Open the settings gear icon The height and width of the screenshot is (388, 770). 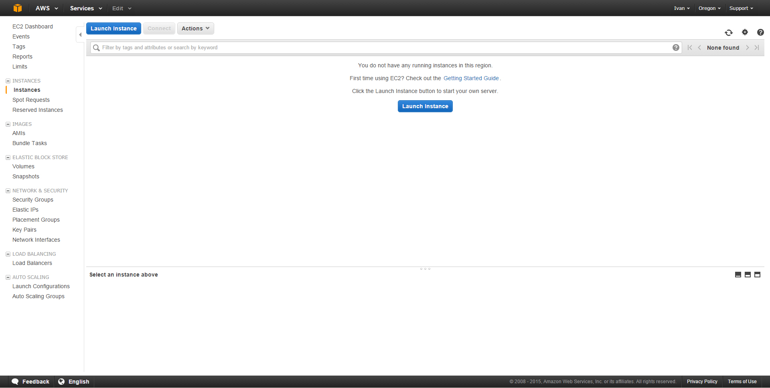click(x=745, y=32)
